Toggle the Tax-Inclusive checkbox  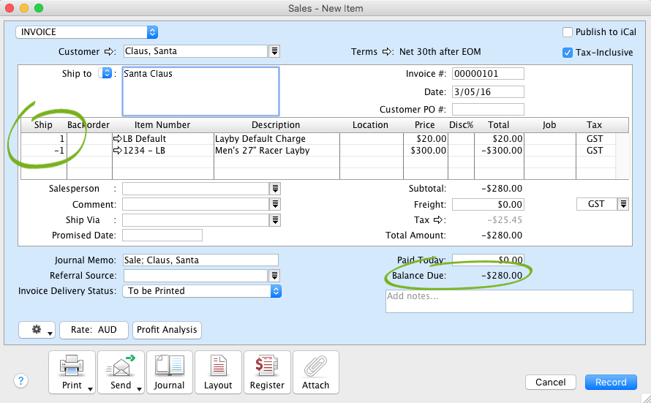pos(568,53)
